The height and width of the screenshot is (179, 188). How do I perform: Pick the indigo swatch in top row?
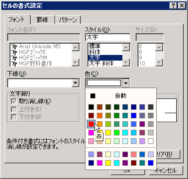[x=142, y=107]
